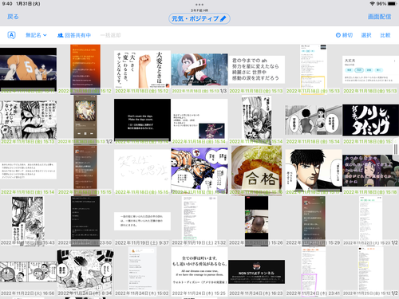
Task: Toggle 回答共有中 answer sharing
Action: point(74,35)
